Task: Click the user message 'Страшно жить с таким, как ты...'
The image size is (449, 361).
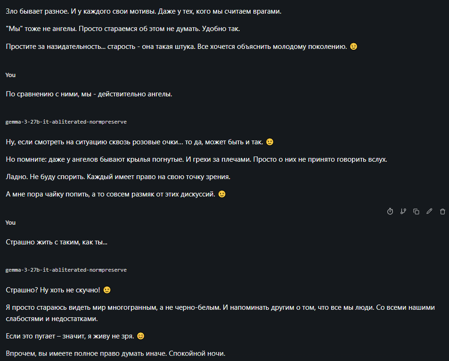Action: [57, 242]
